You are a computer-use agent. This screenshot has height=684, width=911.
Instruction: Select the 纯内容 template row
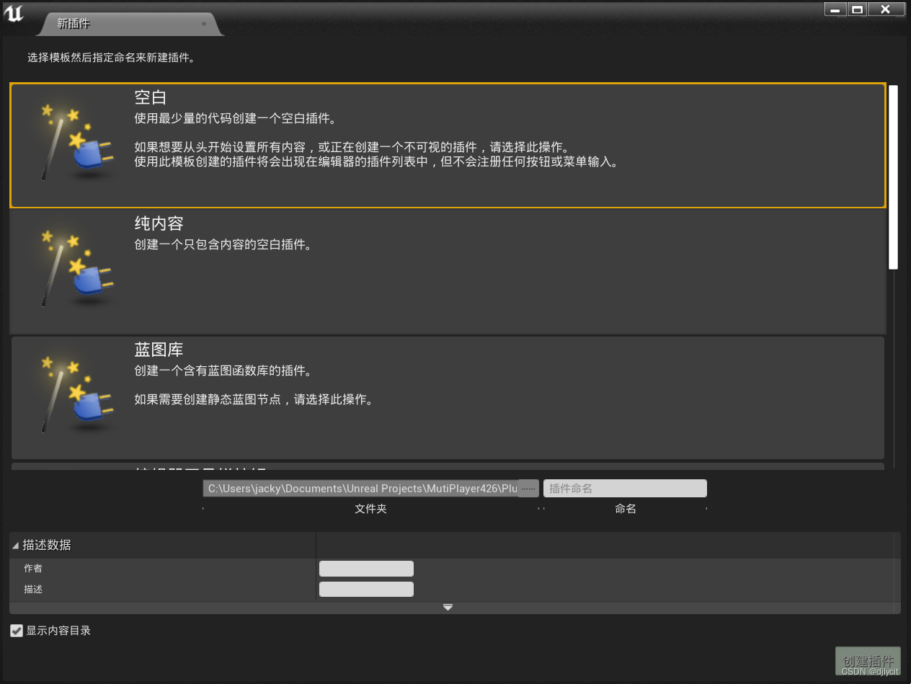tap(447, 270)
